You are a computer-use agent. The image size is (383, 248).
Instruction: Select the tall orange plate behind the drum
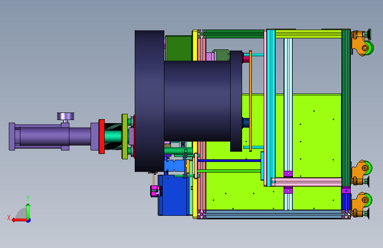tap(250, 101)
